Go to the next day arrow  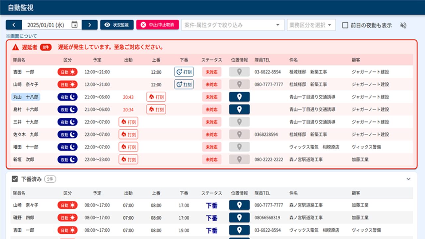tap(90, 25)
